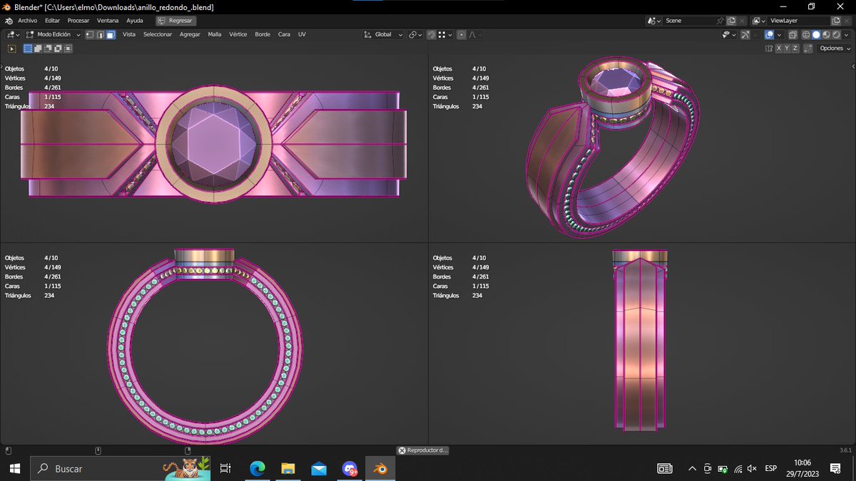Image resolution: width=856 pixels, height=481 pixels.
Task: Click the Blender logo menu icon
Action: click(x=9, y=21)
